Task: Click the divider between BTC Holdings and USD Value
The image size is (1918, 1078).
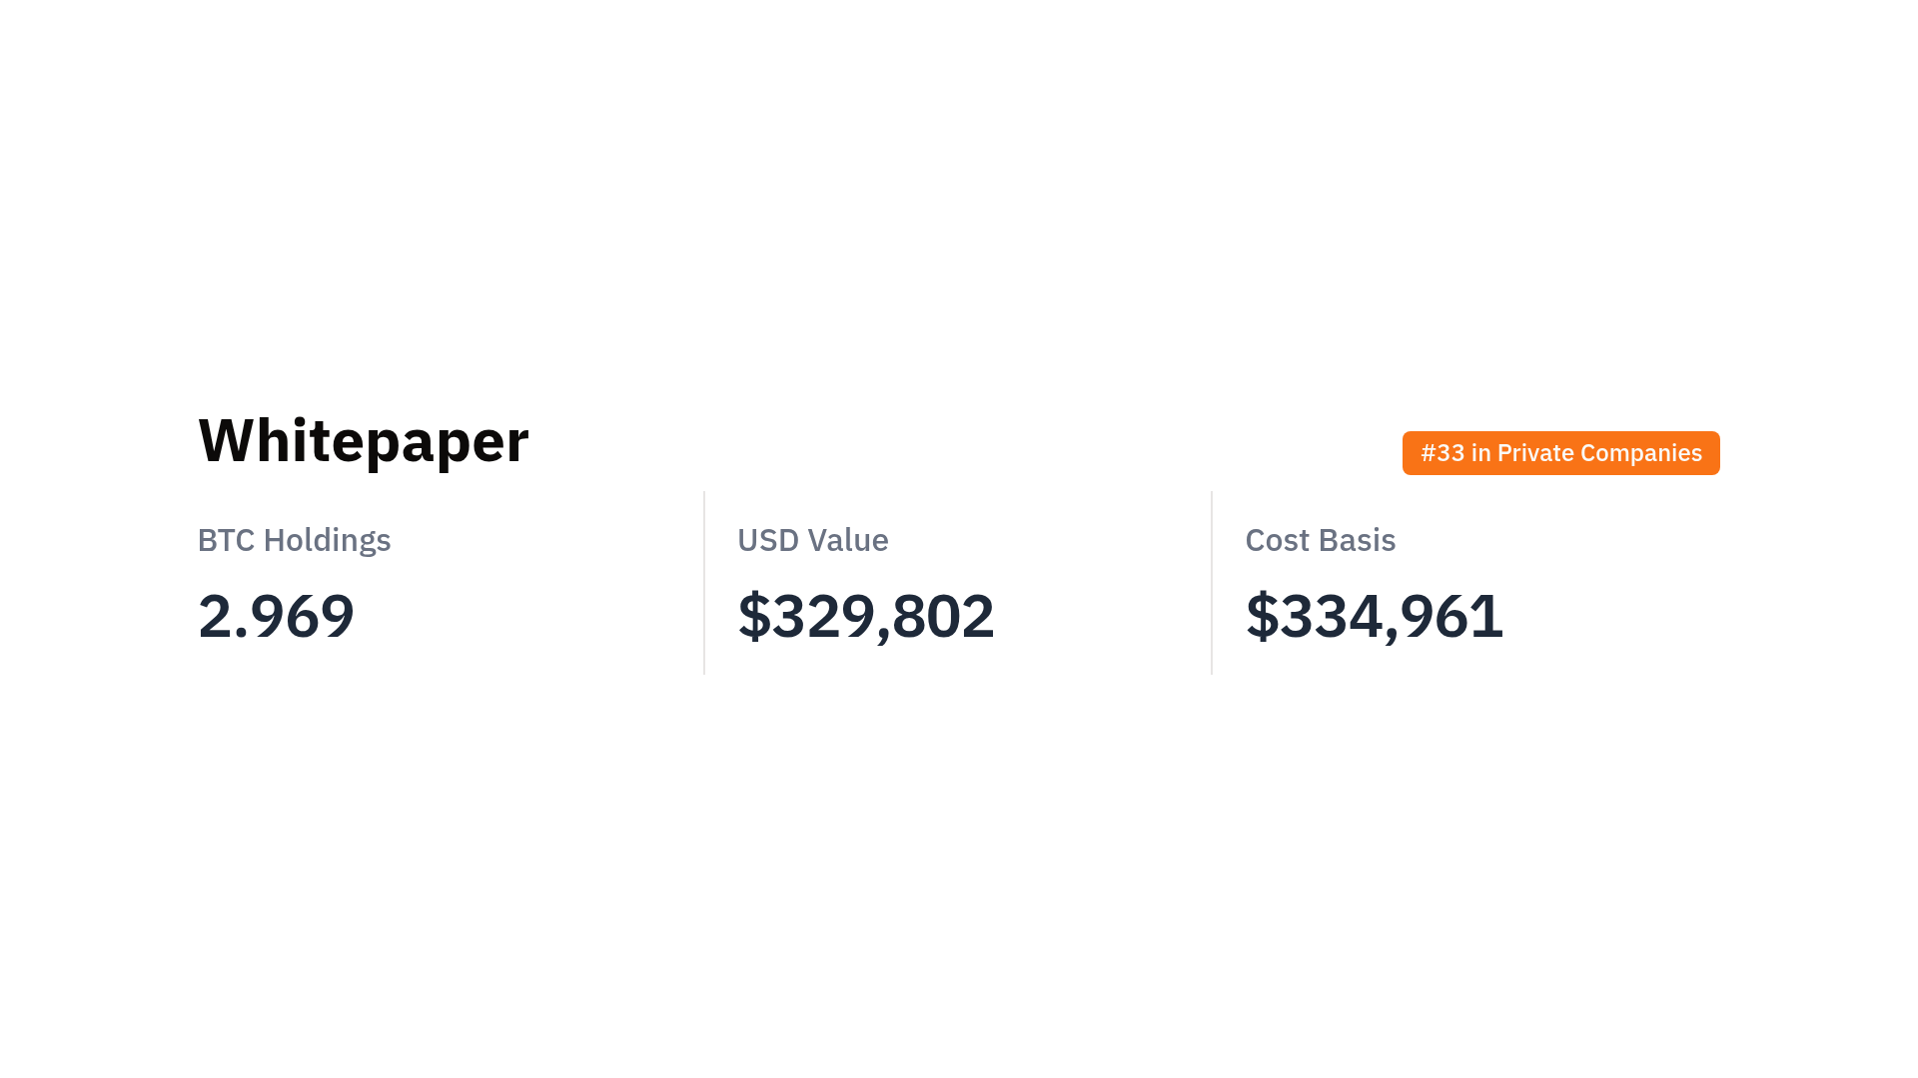Action: pyautogui.click(x=704, y=583)
